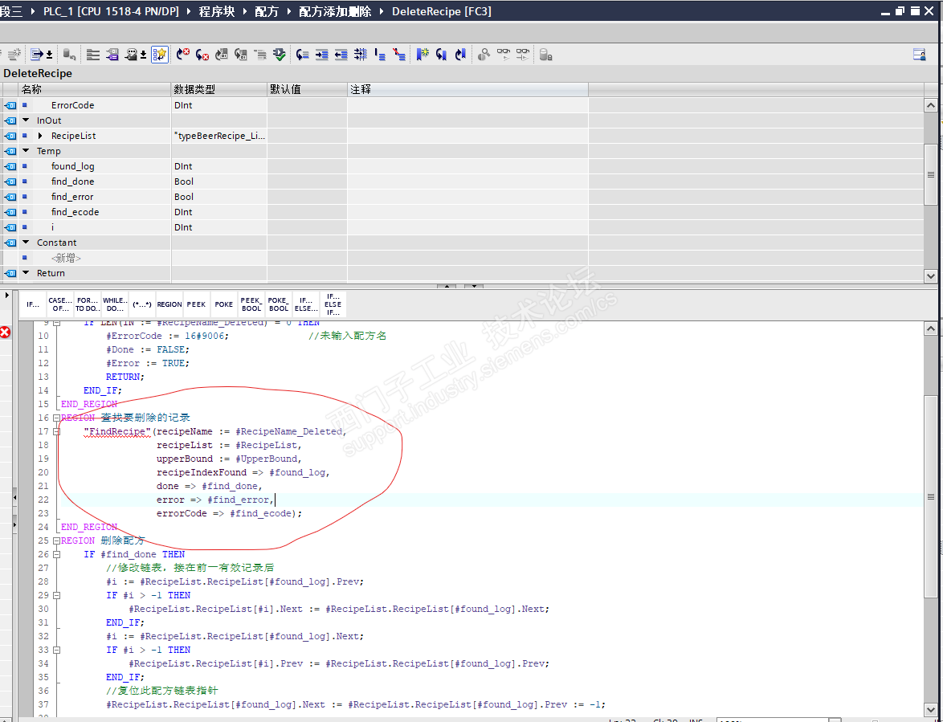Collapse the code fold at line 17
This screenshot has height=722, width=943.
(56, 431)
